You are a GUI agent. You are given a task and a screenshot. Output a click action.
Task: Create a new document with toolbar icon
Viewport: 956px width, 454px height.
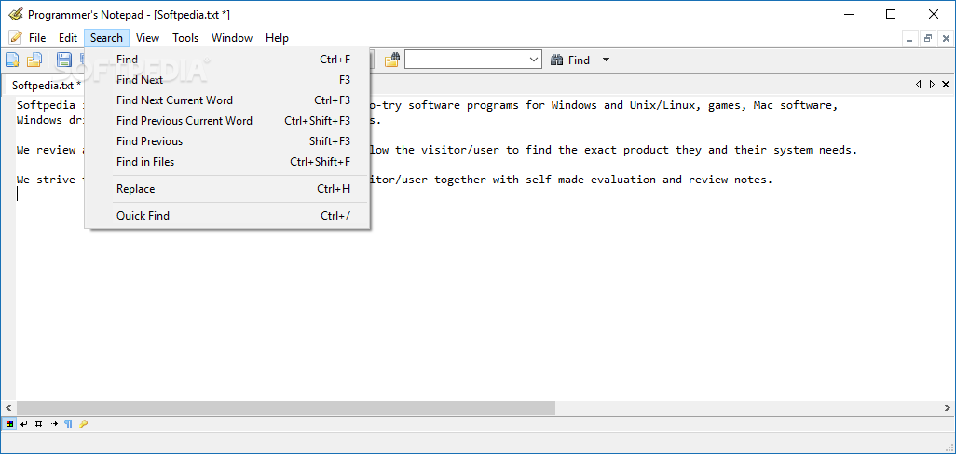[12, 60]
